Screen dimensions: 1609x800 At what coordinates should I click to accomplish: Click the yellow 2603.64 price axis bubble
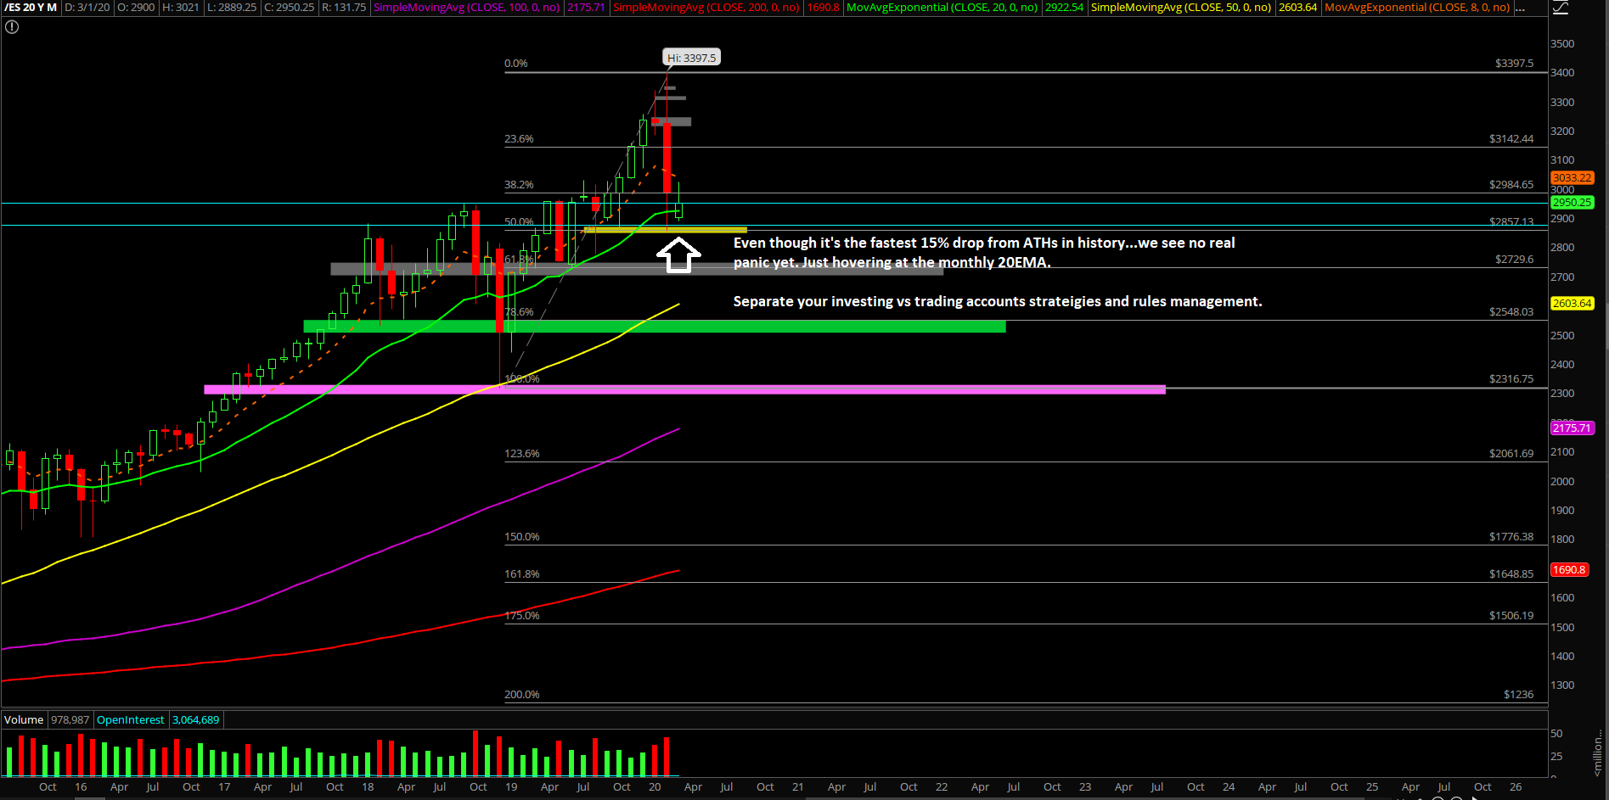[1572, 304]
